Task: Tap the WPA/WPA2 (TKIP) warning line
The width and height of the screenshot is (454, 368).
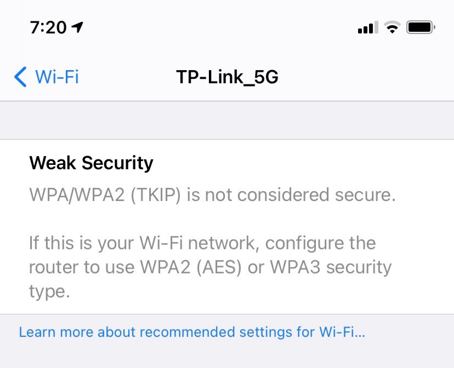Action: tap(213, 195)
